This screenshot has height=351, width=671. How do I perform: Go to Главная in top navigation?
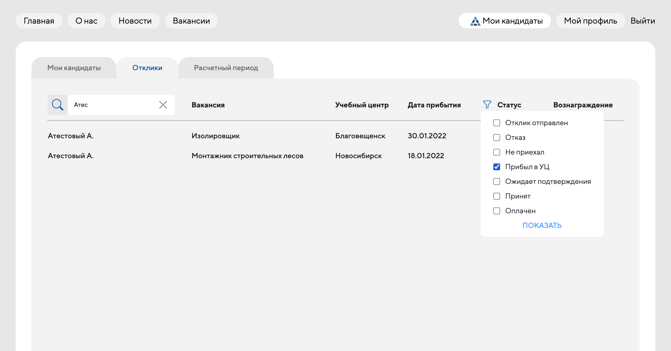(x=39, y=21)
